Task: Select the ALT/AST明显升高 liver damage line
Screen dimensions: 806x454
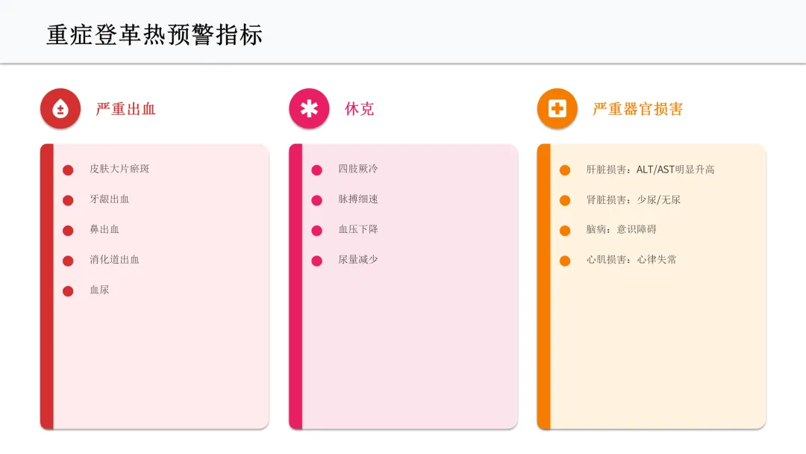Action: pos(650,170)
